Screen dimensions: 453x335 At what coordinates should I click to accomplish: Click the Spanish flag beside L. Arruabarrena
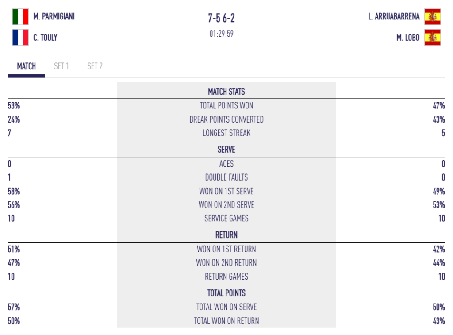432,17
